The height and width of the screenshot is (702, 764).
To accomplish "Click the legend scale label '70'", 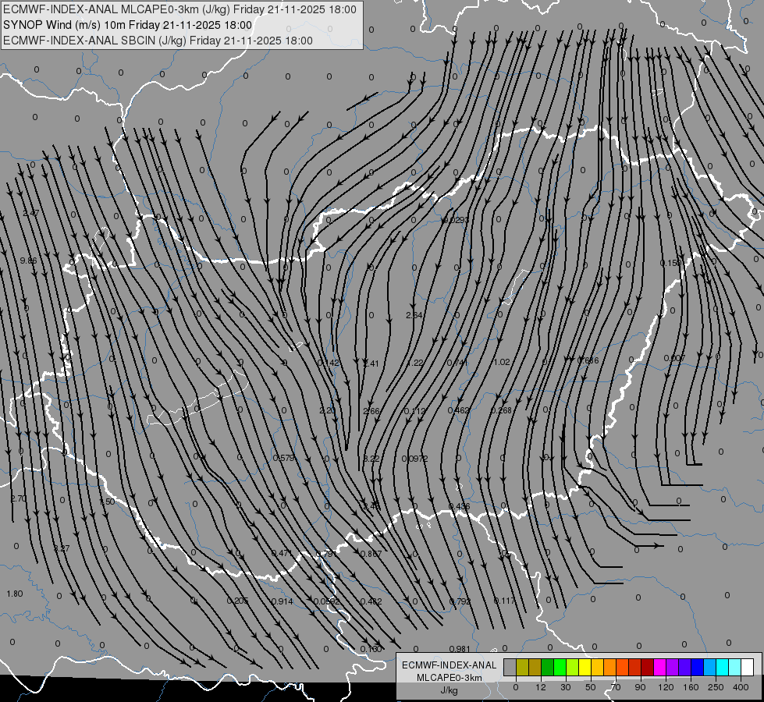I will point(616,687).
